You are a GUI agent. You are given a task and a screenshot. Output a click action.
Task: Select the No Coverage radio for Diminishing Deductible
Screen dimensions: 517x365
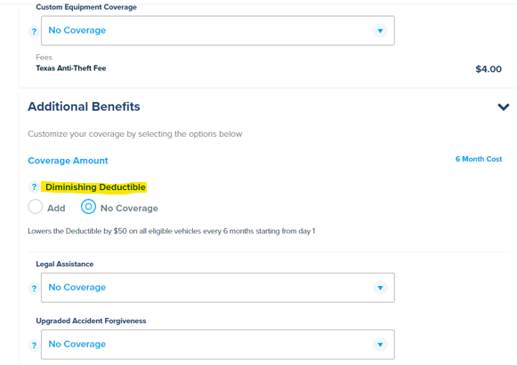point(88,207)
